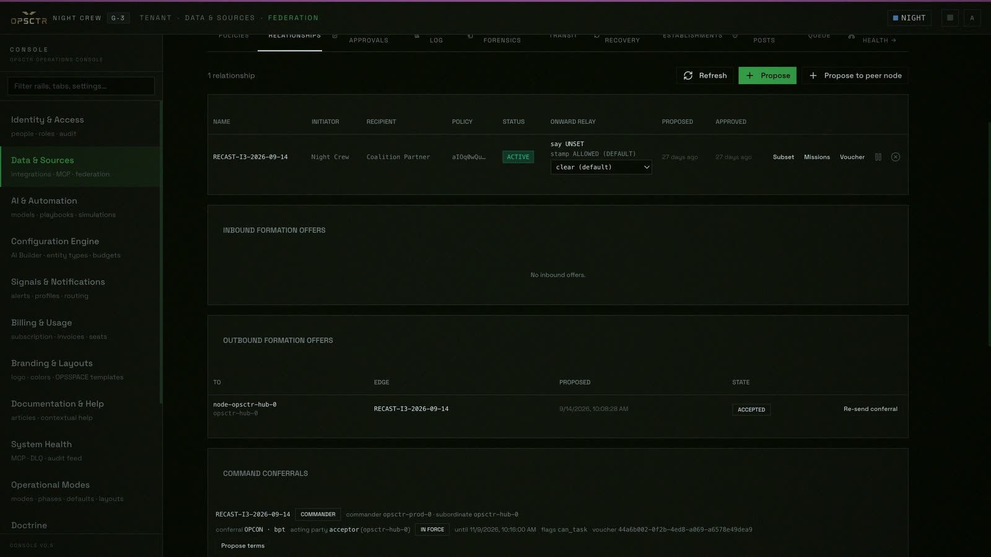Click Re-send conferral link

(x=870, y=409)
